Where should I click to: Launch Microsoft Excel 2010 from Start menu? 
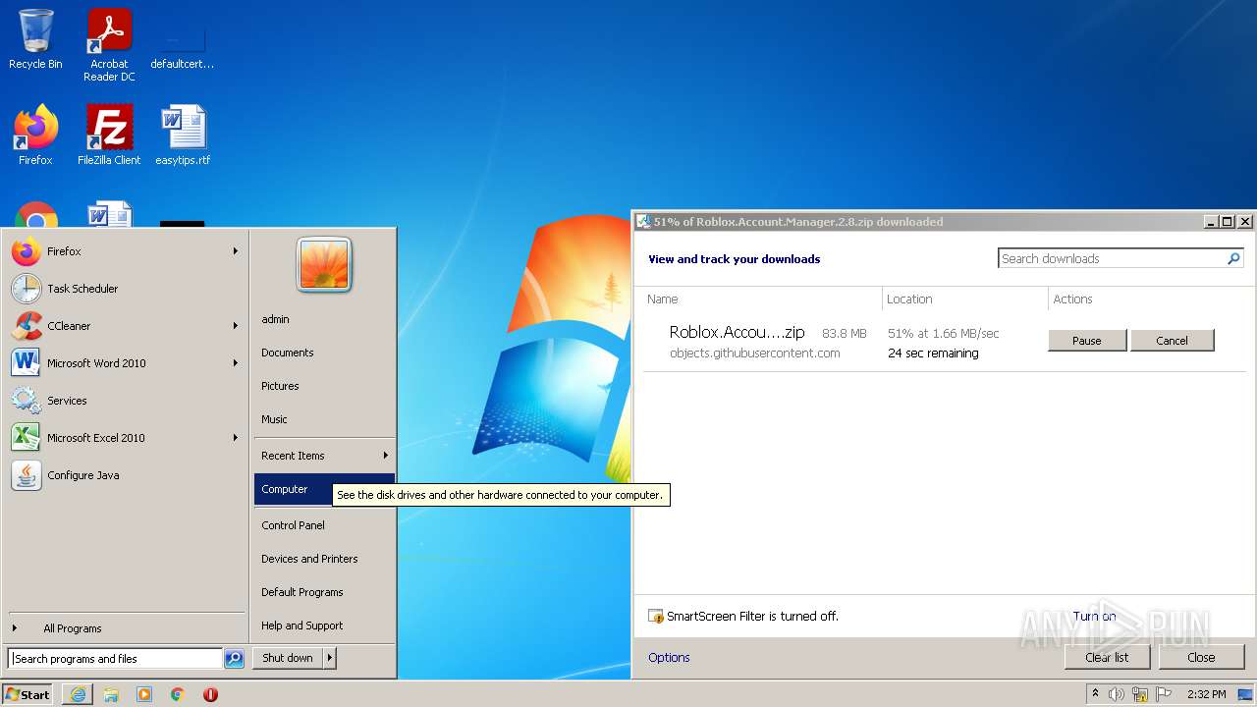pyautogui.click(x=125, y=438)
